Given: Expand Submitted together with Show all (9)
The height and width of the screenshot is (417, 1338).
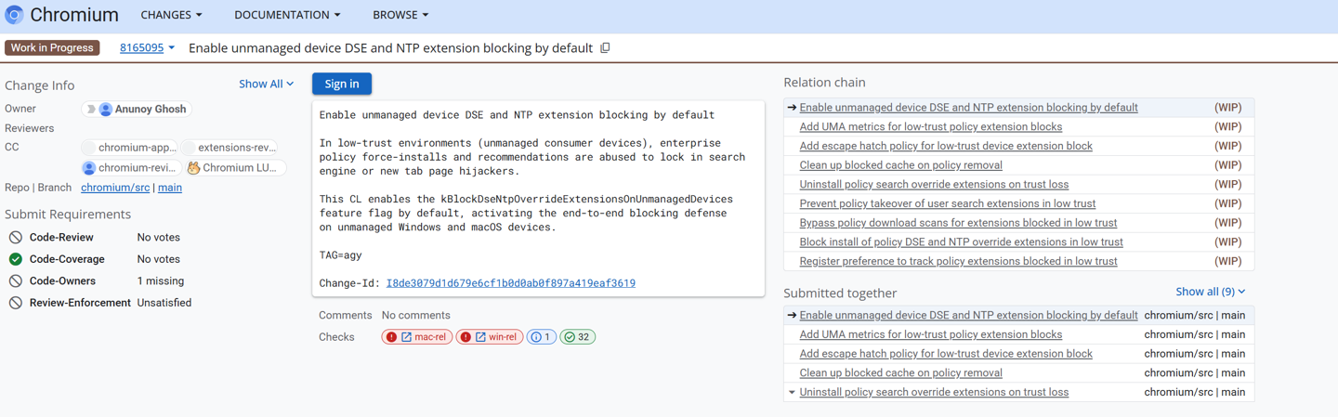Looking at the screenshot, I should click(x=1210, y=292).
